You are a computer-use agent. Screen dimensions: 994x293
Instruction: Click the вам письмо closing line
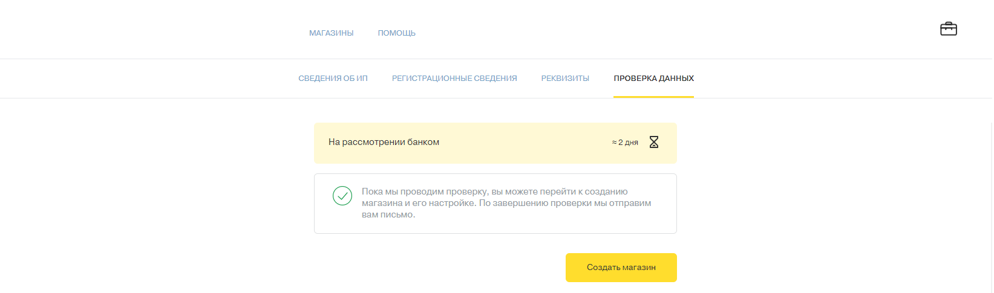[x=388, y=214]
